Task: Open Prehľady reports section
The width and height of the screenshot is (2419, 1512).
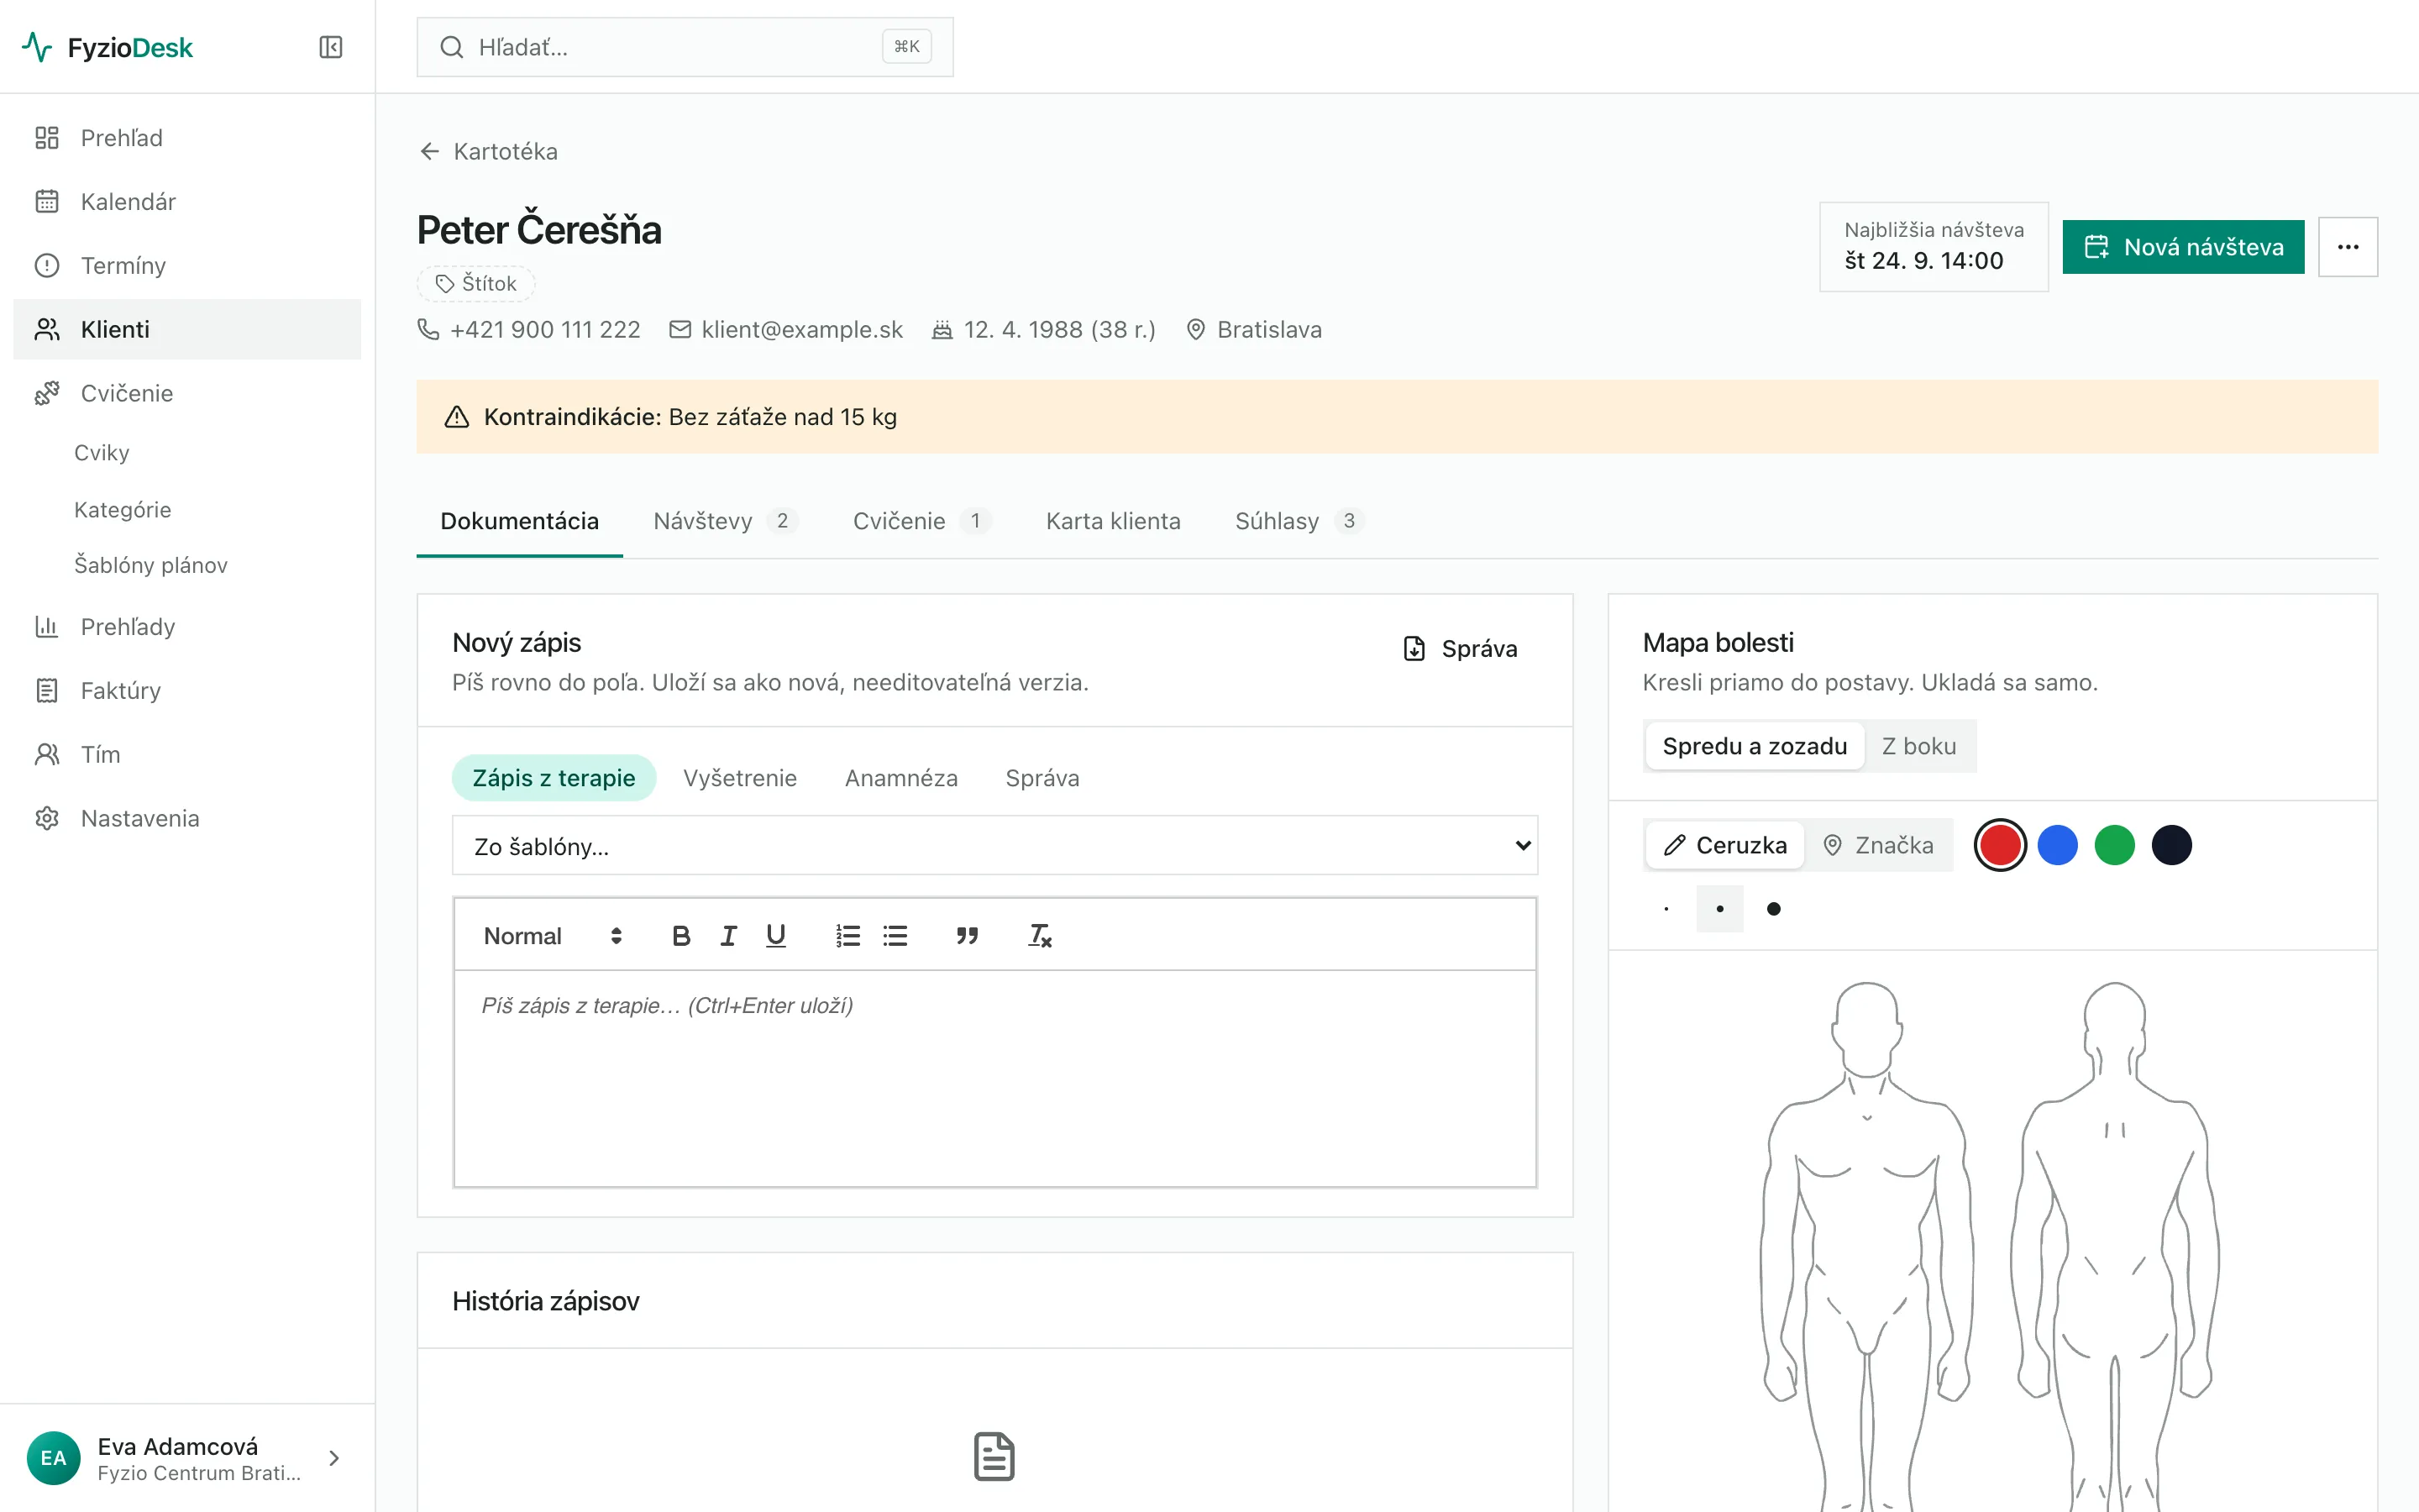Action: [x=187, y=627]
